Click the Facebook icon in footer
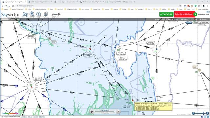210x118 pixels. click(202, 117)
